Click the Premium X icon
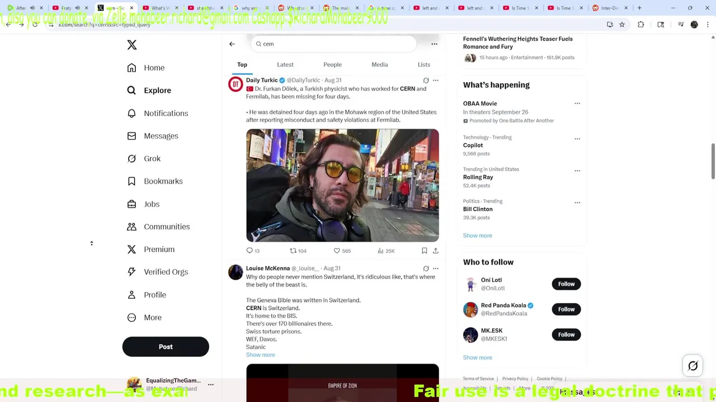The image size is (716, 402). pos(131,249)
